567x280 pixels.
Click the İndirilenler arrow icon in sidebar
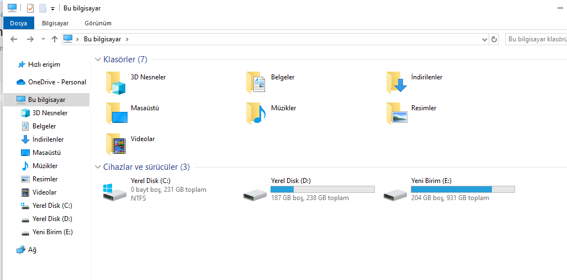point(25,139)
